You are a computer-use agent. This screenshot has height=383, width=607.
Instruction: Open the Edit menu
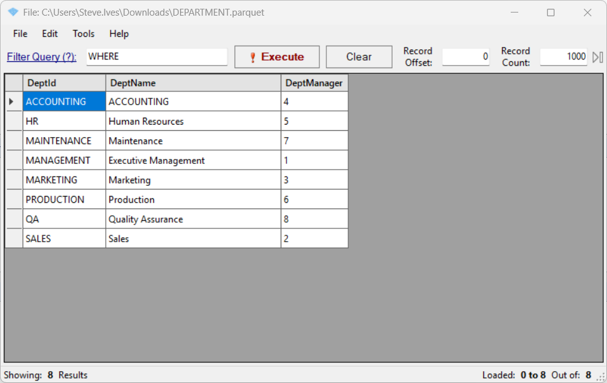50,34
